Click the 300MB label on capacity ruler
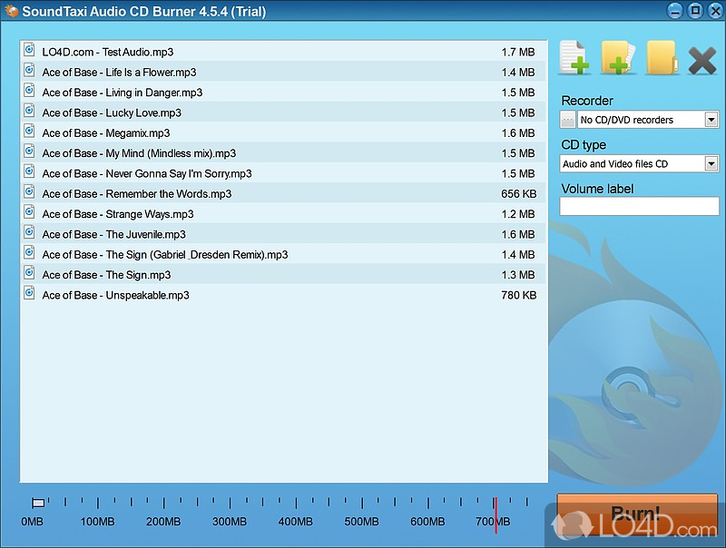The image size is (726, 548). (230, 522)
